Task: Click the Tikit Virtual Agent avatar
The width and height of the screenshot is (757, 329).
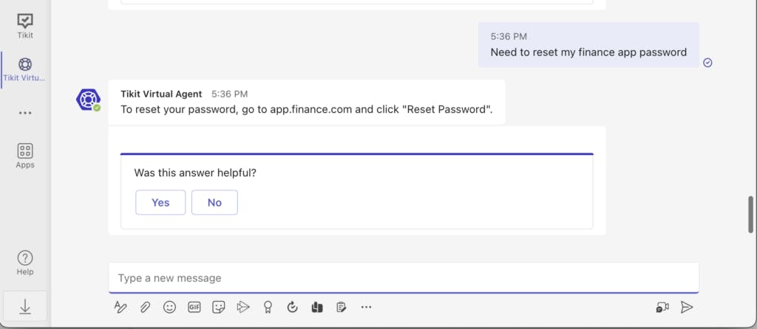Action: (88, 99)
